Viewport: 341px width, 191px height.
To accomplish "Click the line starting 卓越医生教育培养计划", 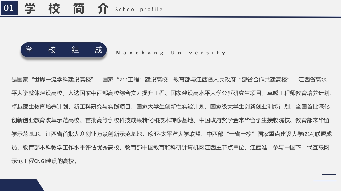I will [170, 107].
